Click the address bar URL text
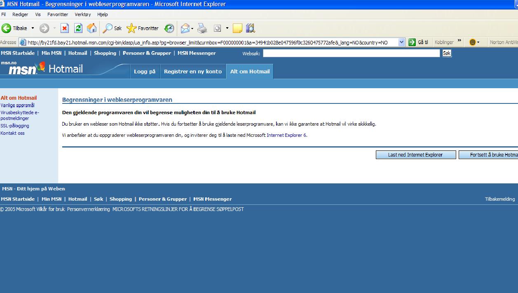Image resolution: width=518 pixels, height=293 pixels. point(208,42)
